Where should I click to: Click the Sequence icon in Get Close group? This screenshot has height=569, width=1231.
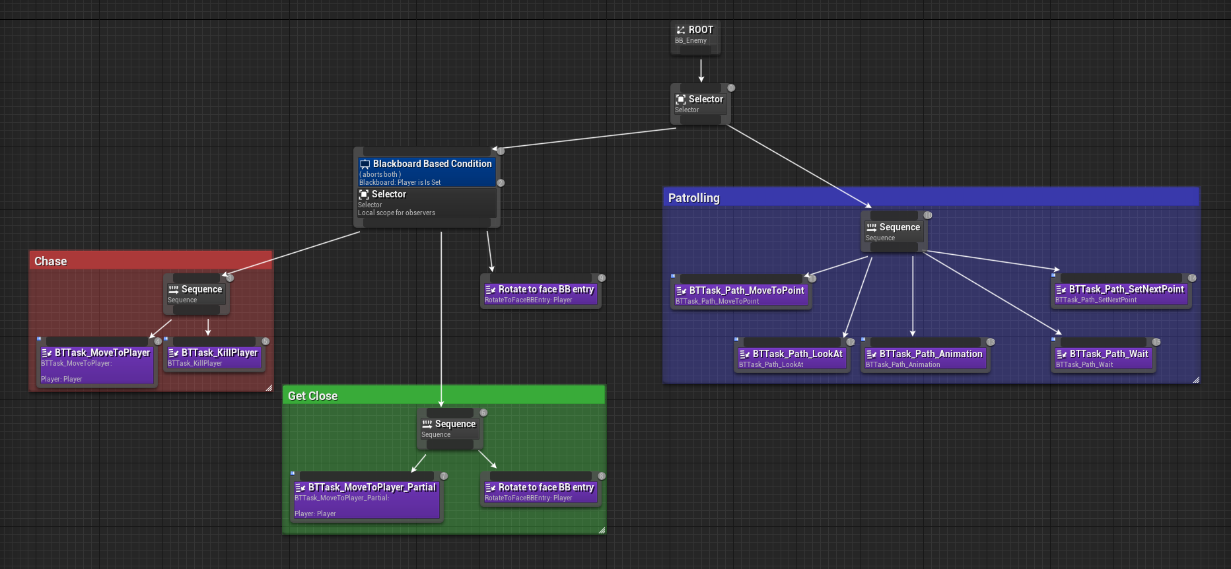427,424
